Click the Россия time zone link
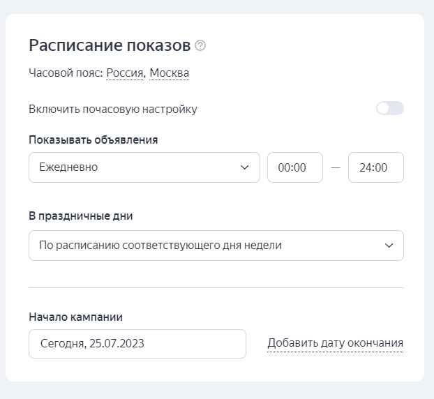This screenshot has height=399, width=434. [x=125, y=73]
